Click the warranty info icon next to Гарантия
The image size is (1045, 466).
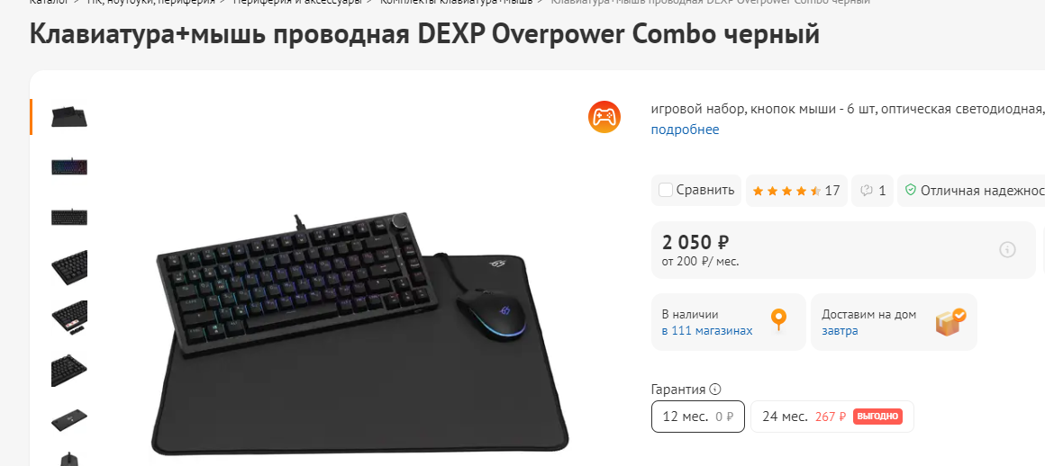point(715,390)
